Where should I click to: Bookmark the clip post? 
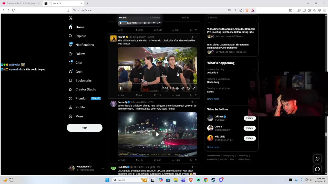click(x=191, y=95)
